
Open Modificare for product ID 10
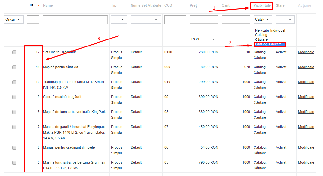[x=306, y=82]
